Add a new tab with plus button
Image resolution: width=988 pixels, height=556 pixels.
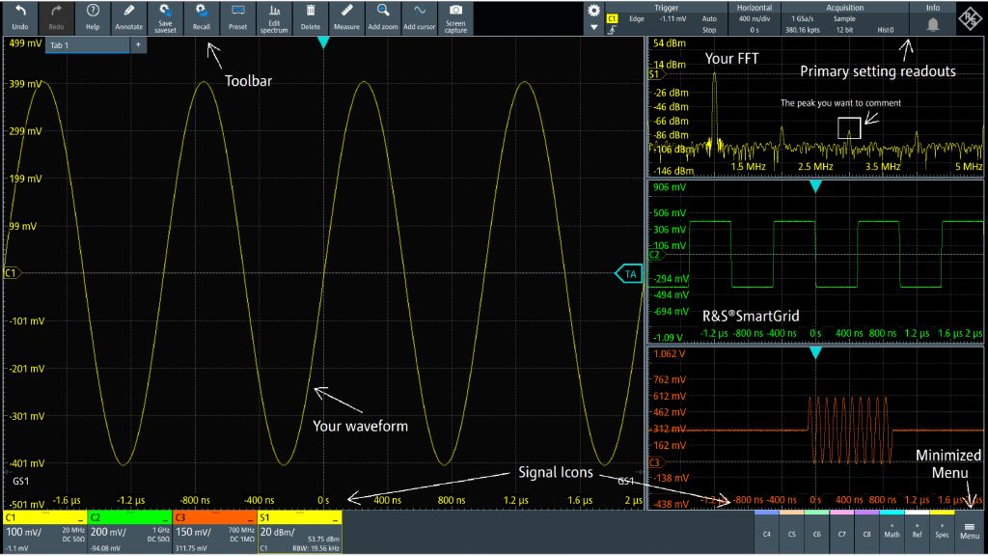pos(138,45)
